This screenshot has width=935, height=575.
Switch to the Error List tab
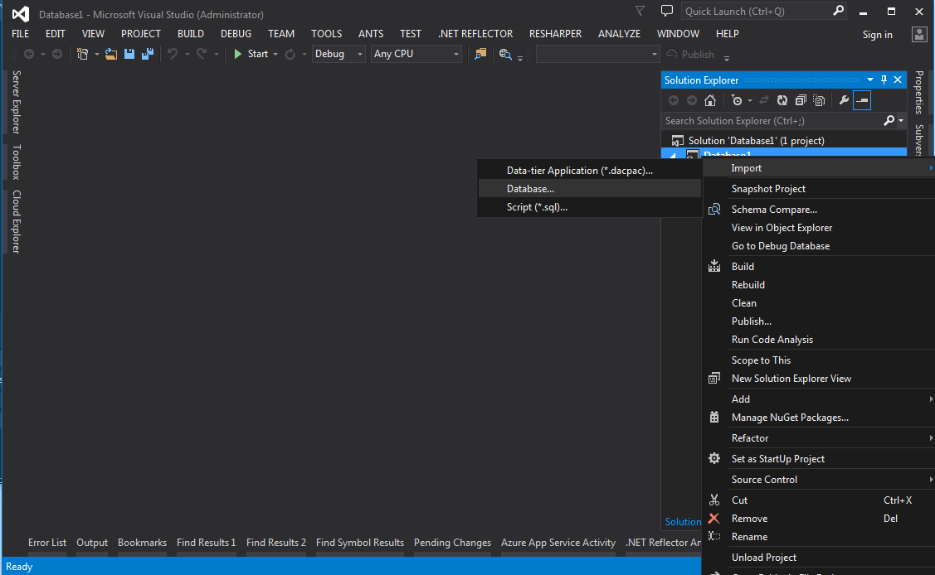coord(47,543)
